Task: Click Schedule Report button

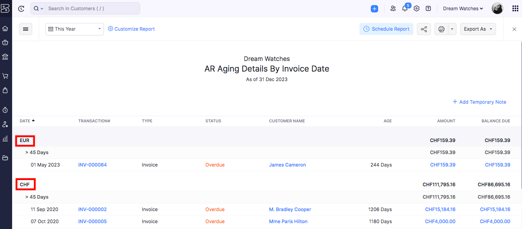Action: tap(386, 29)
